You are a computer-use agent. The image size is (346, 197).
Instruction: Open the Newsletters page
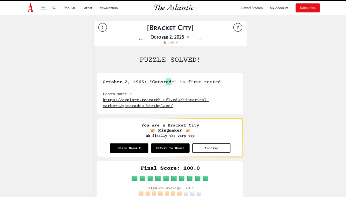(x=108, y=8)
